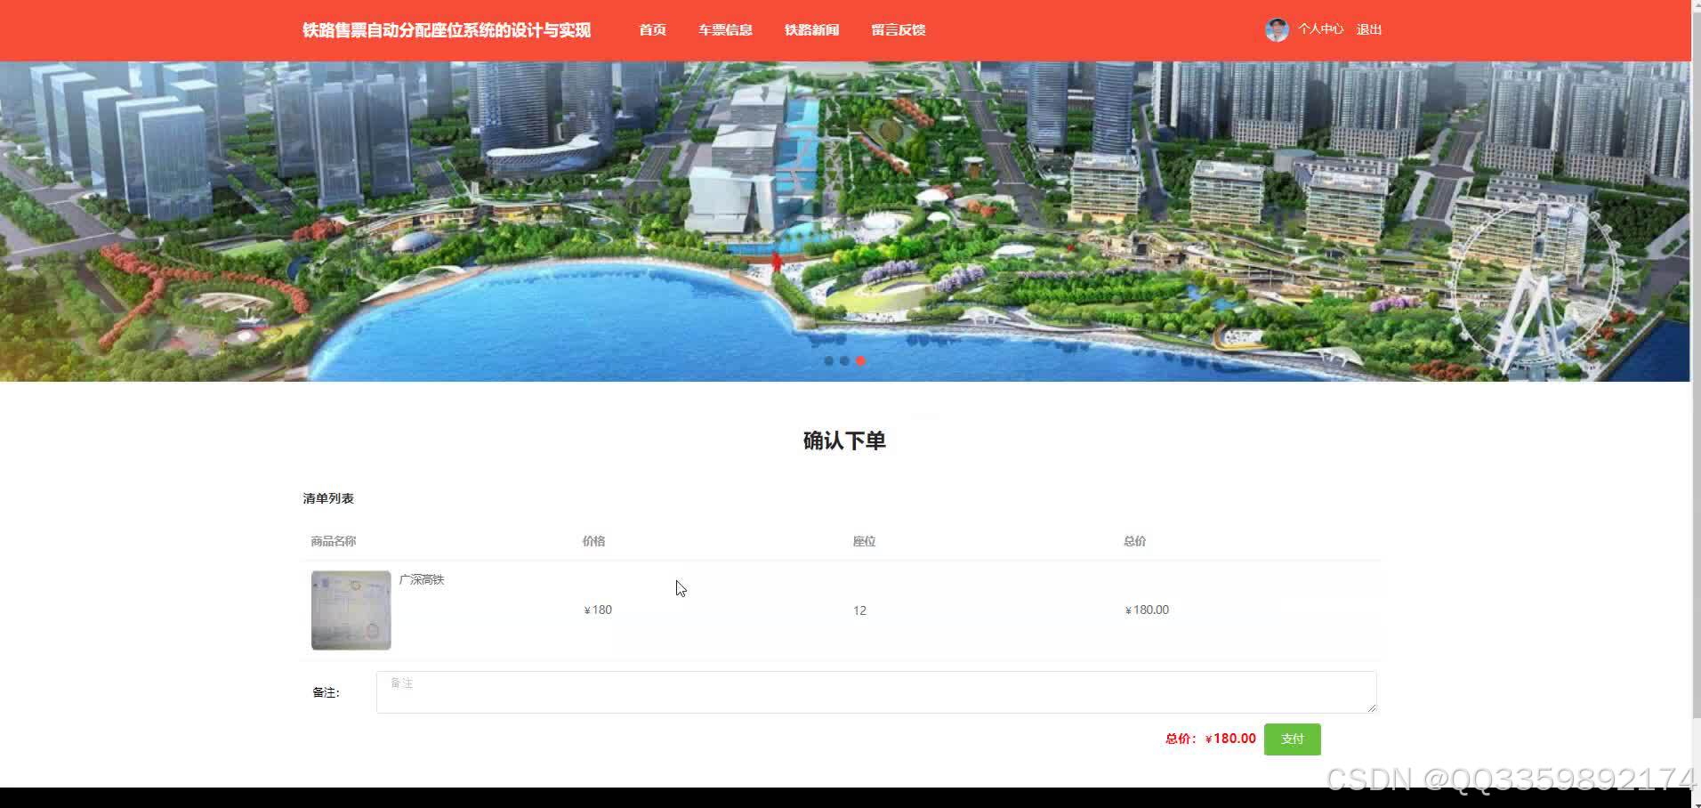The width and height of the screenshot is (1701, 808).
Task: Click the 广深高铁 product name
Action: point(421,579)
